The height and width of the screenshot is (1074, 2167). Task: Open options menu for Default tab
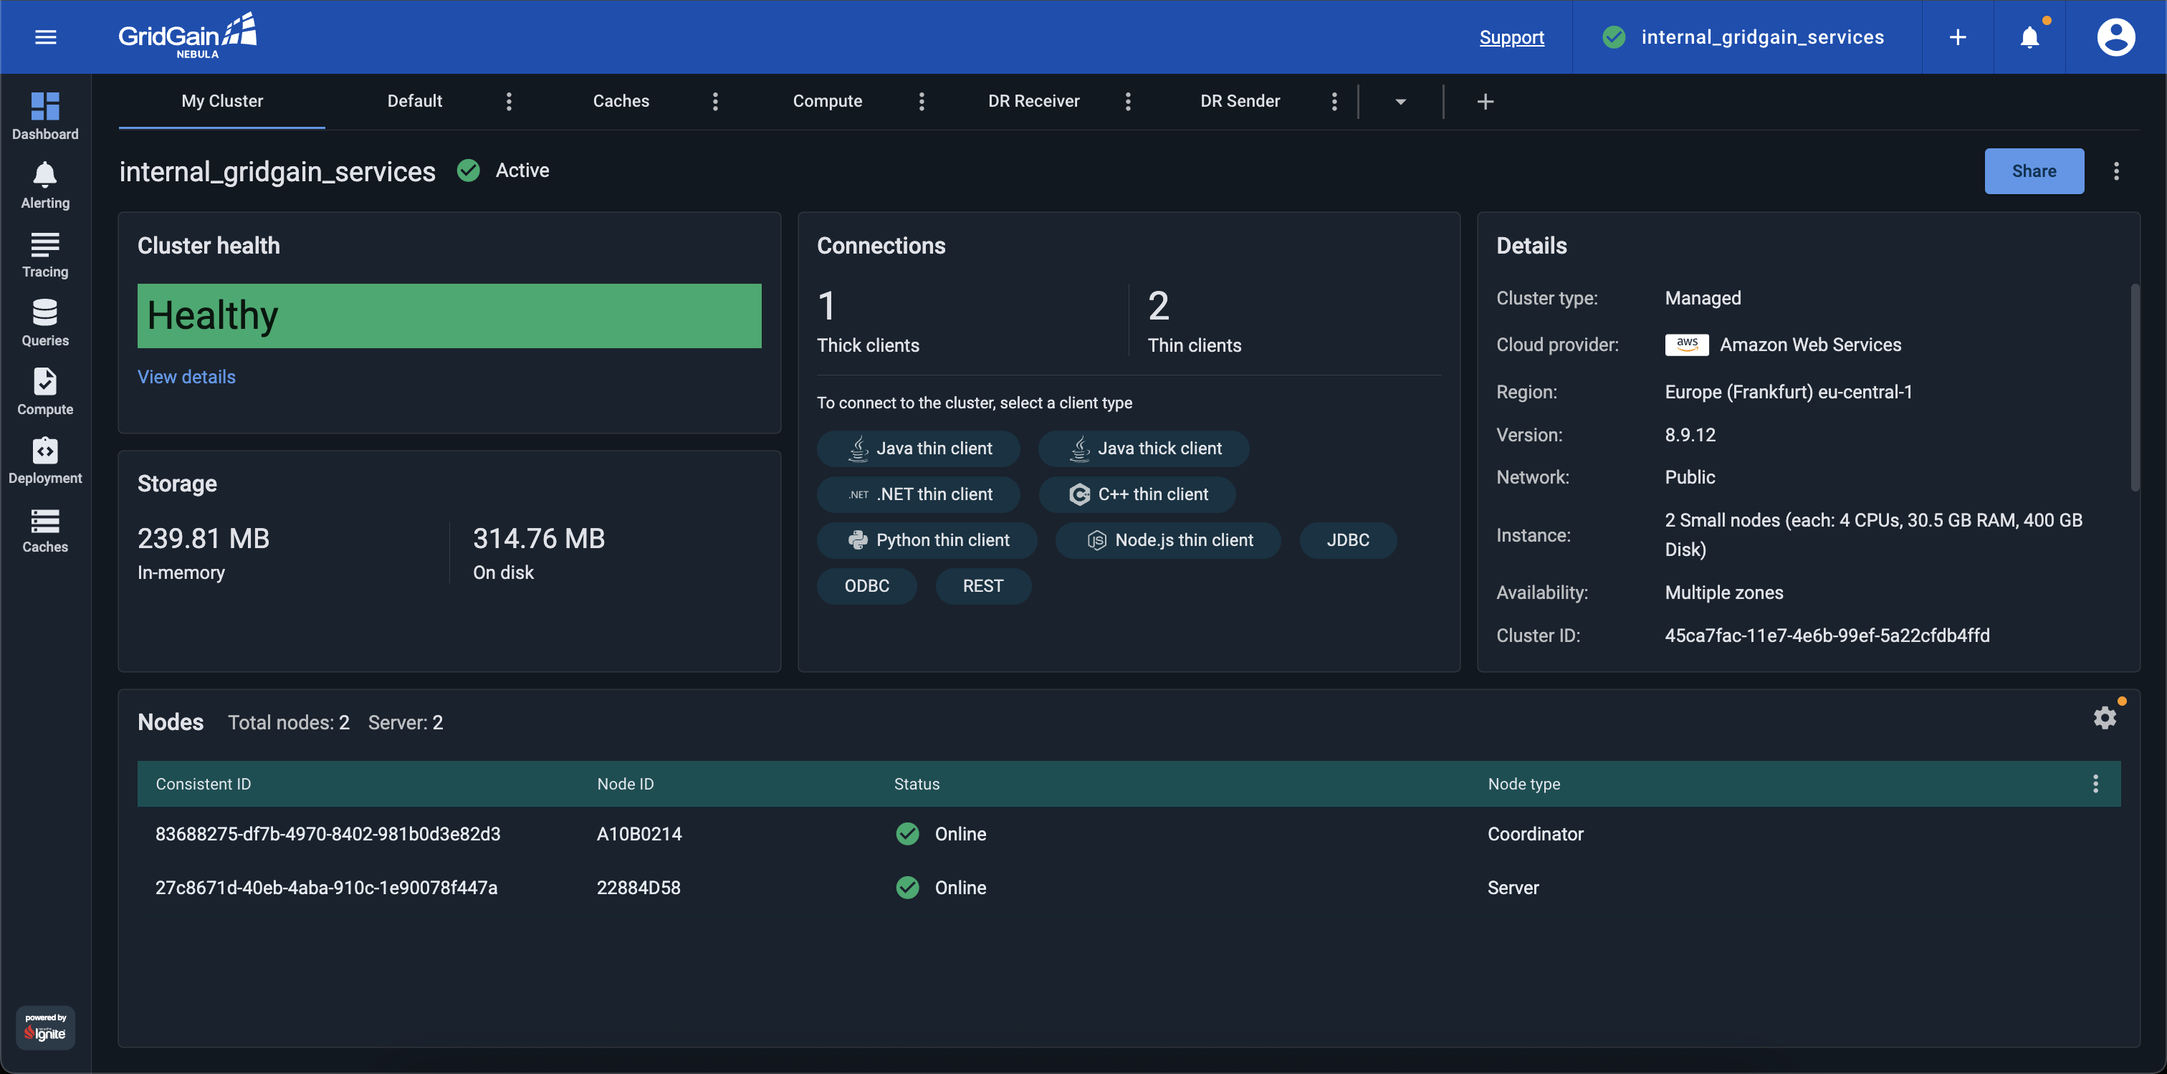click(509, 101)
